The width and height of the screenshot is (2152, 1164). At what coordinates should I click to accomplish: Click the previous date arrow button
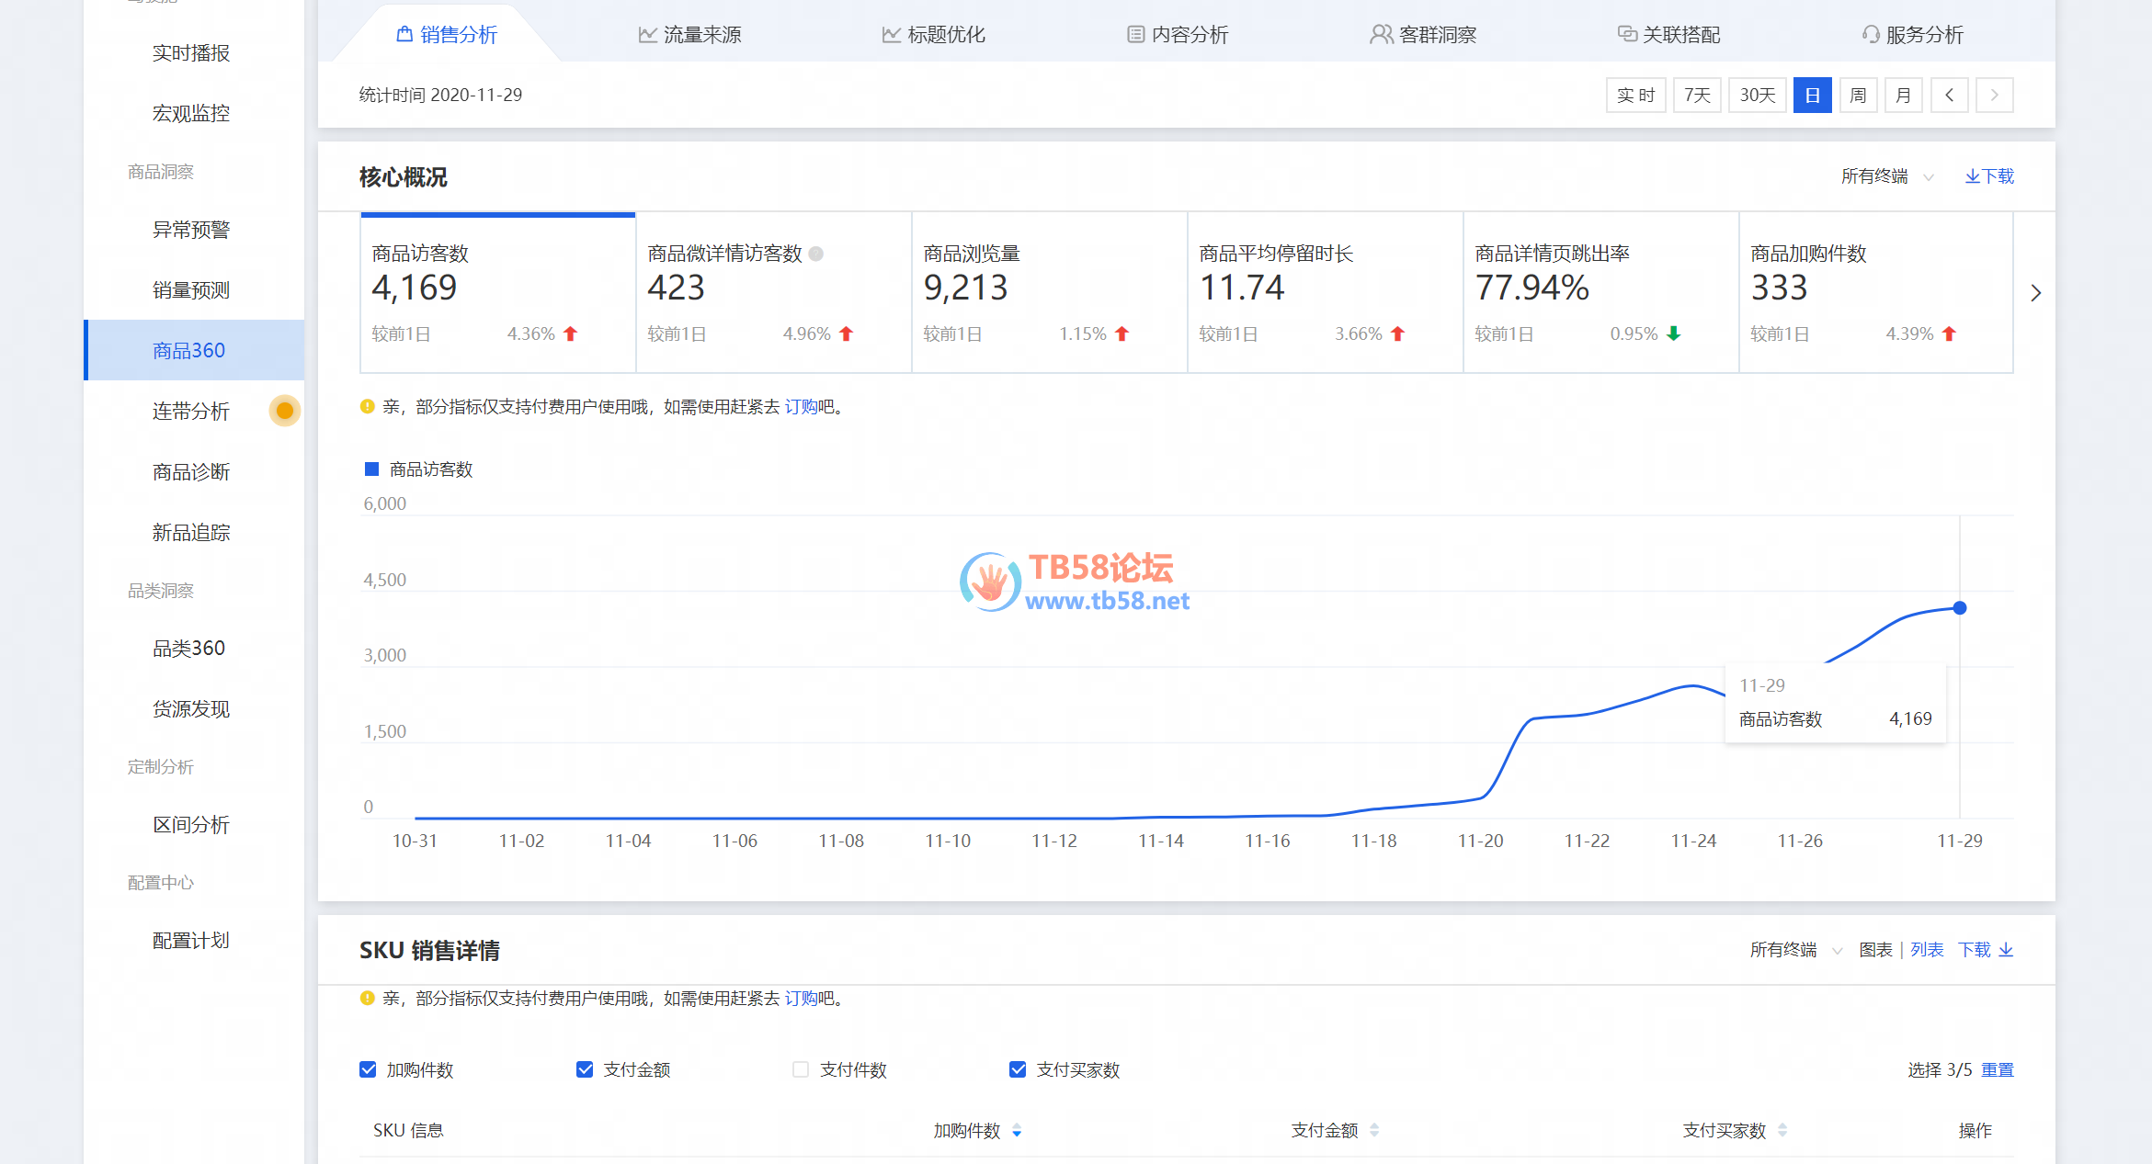point(1949,96)
